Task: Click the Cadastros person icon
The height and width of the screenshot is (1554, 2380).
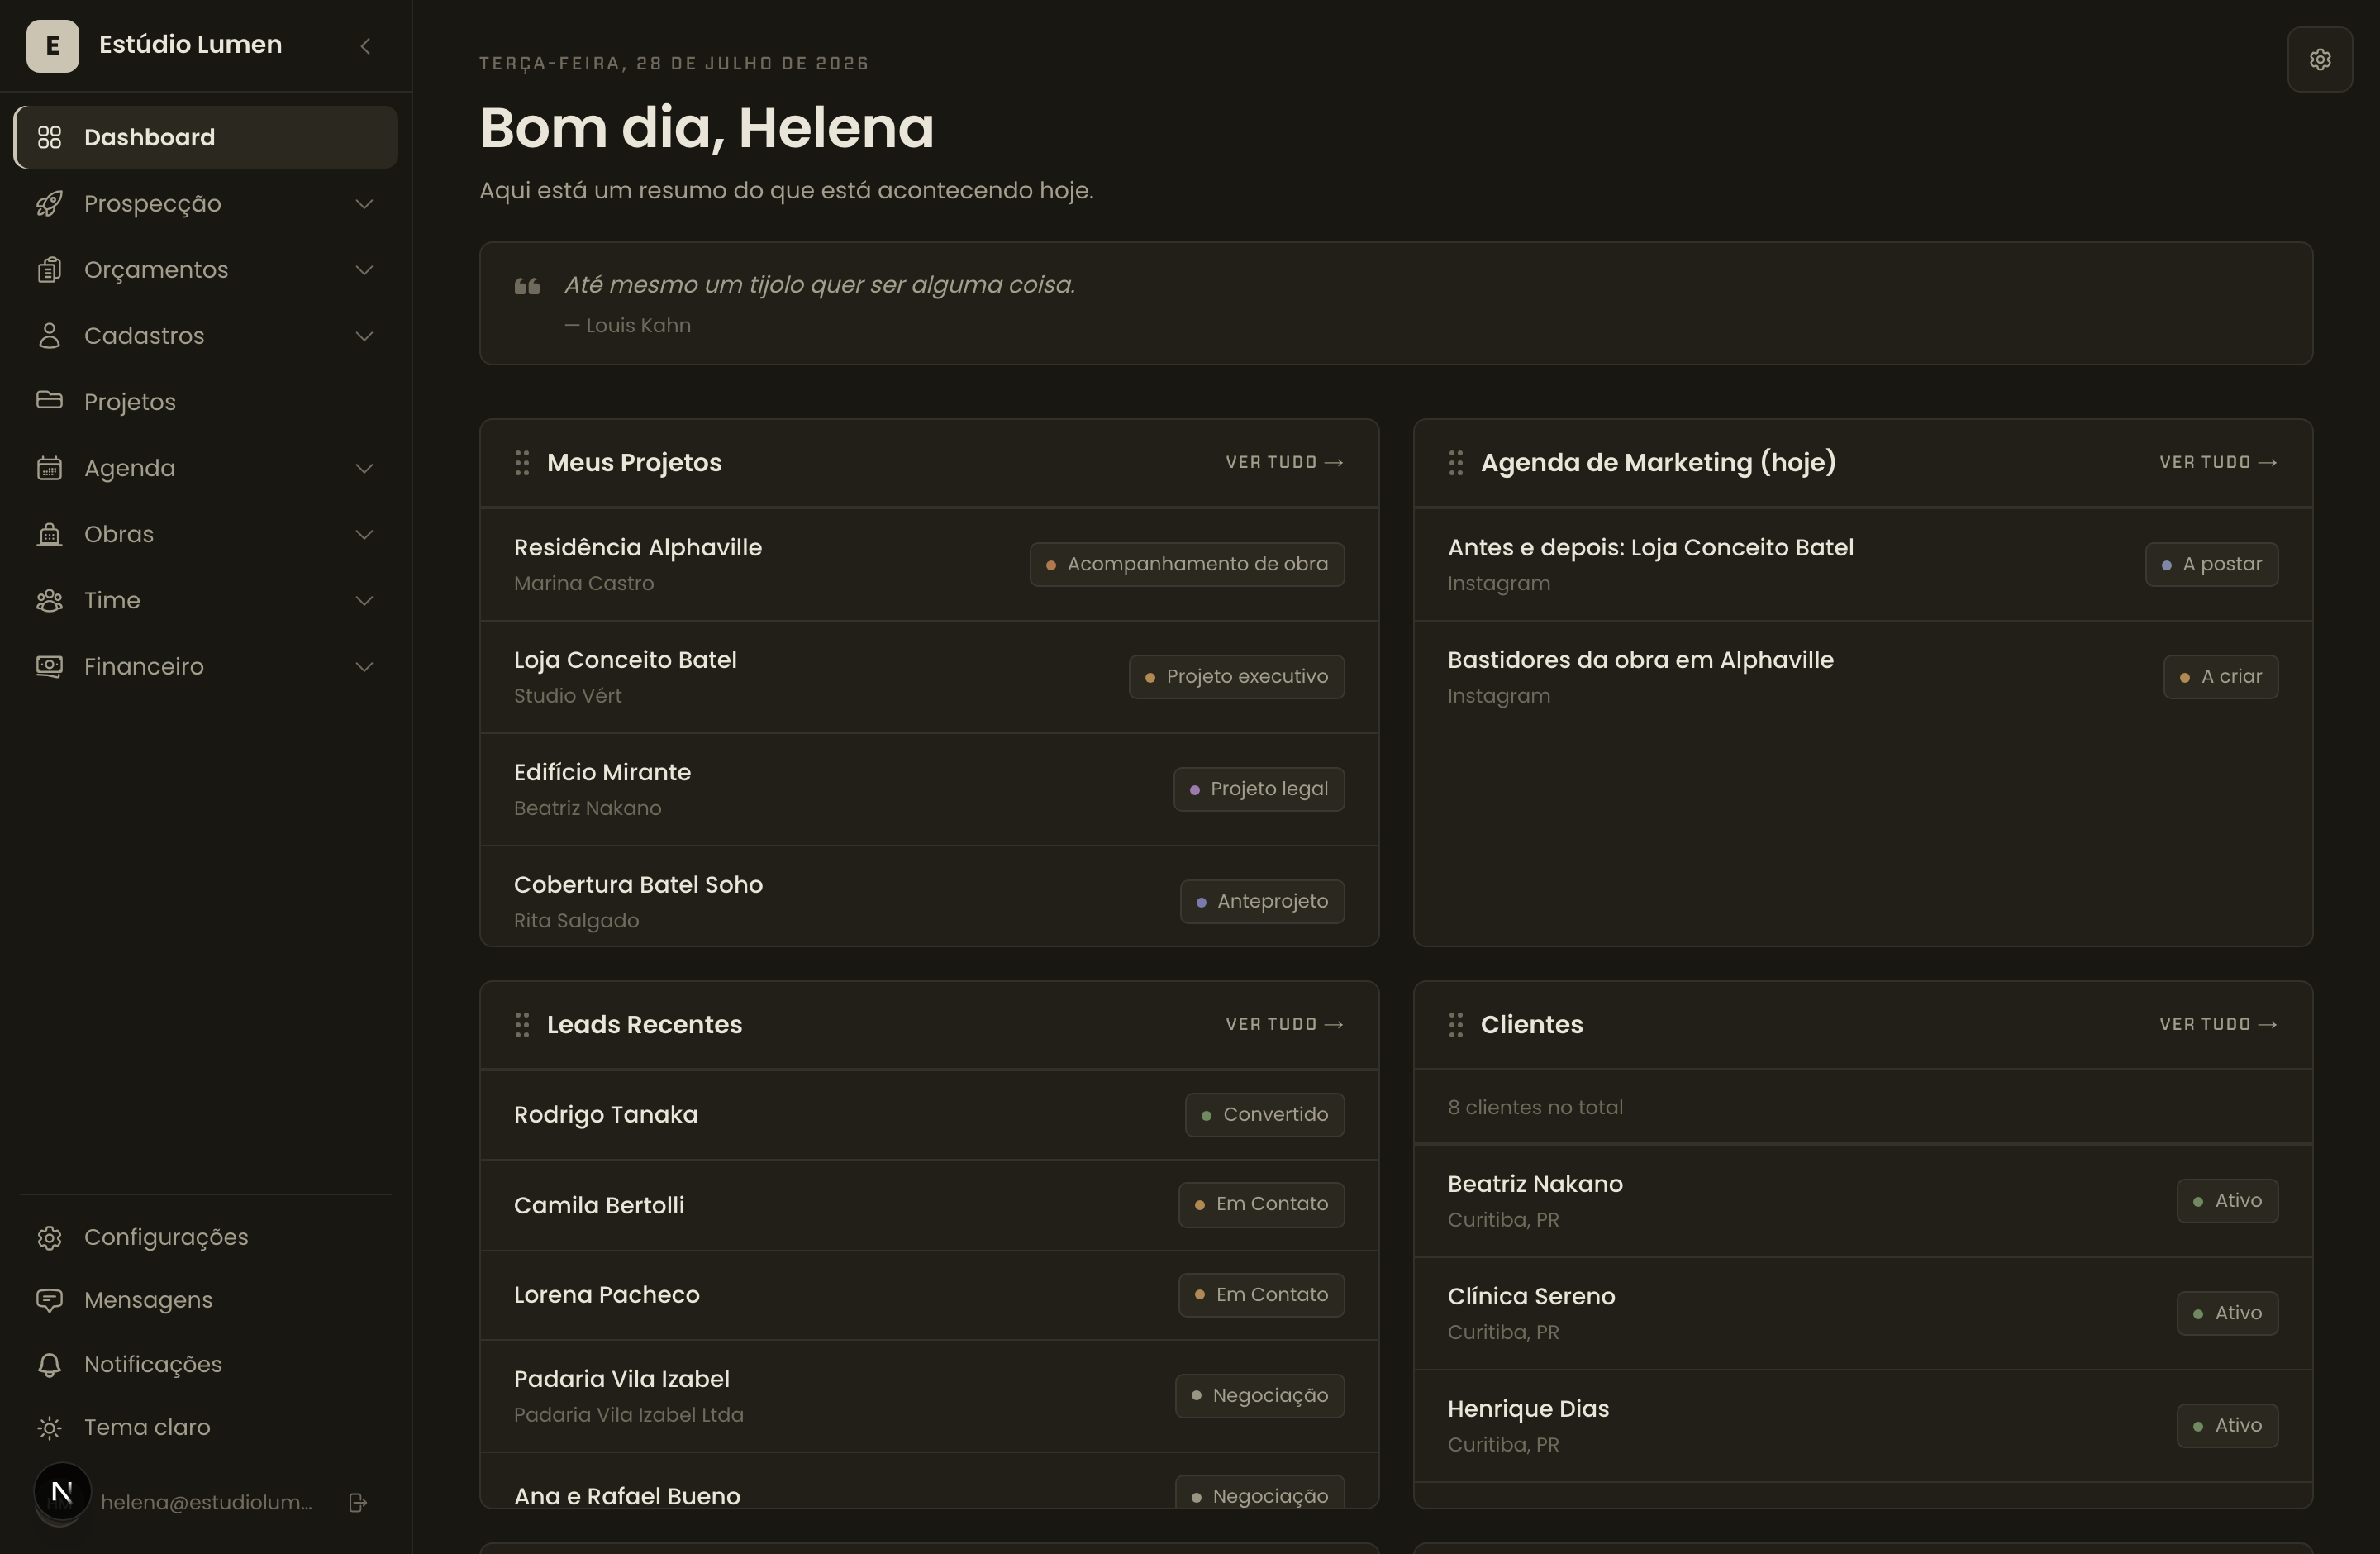Action: [49, 336]
